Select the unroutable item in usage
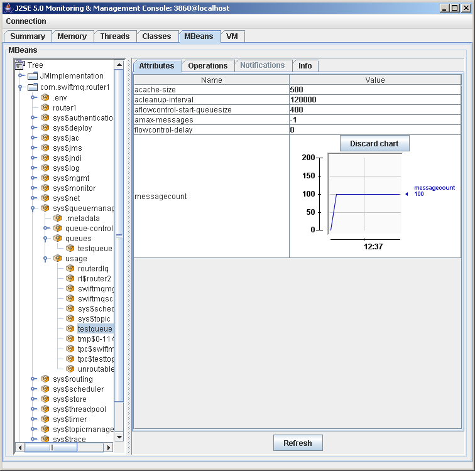 (95, 369)
